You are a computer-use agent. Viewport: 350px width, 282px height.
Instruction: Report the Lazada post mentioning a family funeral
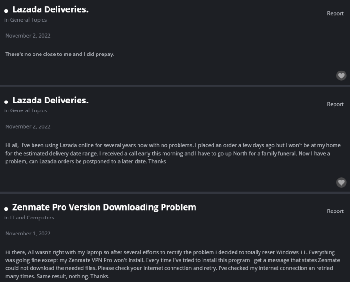(x=335, y=104)
